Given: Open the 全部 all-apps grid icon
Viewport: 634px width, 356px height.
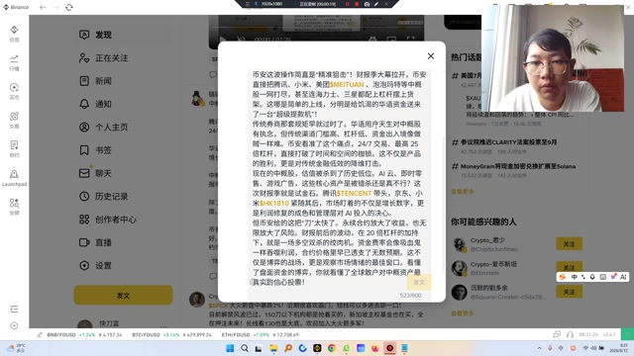Looking at the screenshot, I should tap(14, 207).
